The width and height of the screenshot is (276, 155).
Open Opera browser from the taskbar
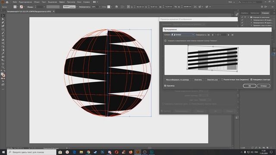pyautogui.click(x=116, y=152)
